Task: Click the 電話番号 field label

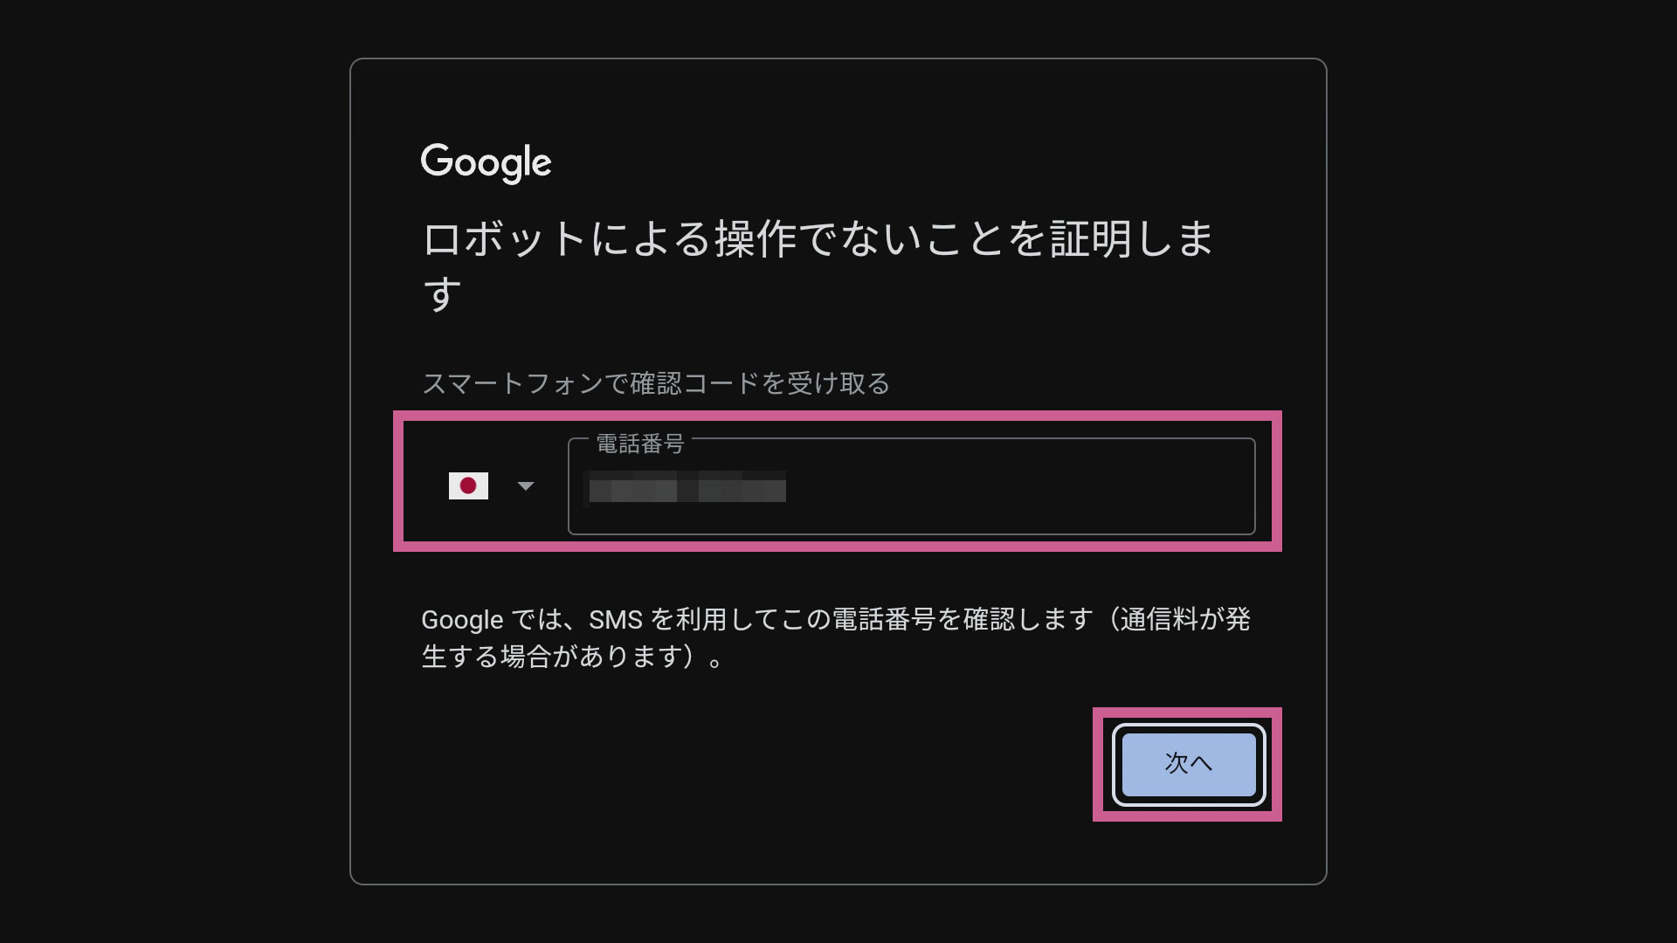Action: (x=639, y=444)
